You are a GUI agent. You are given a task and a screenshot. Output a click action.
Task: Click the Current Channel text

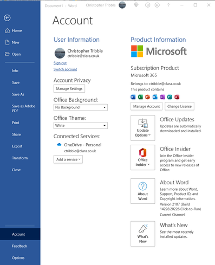(172, 215)
